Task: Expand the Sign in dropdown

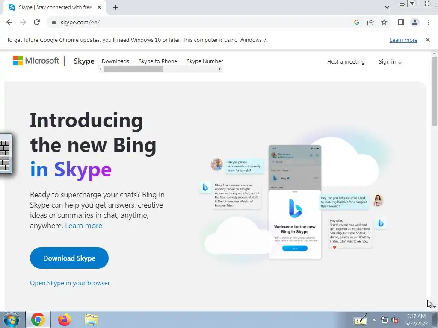Action: pos(390,62)
